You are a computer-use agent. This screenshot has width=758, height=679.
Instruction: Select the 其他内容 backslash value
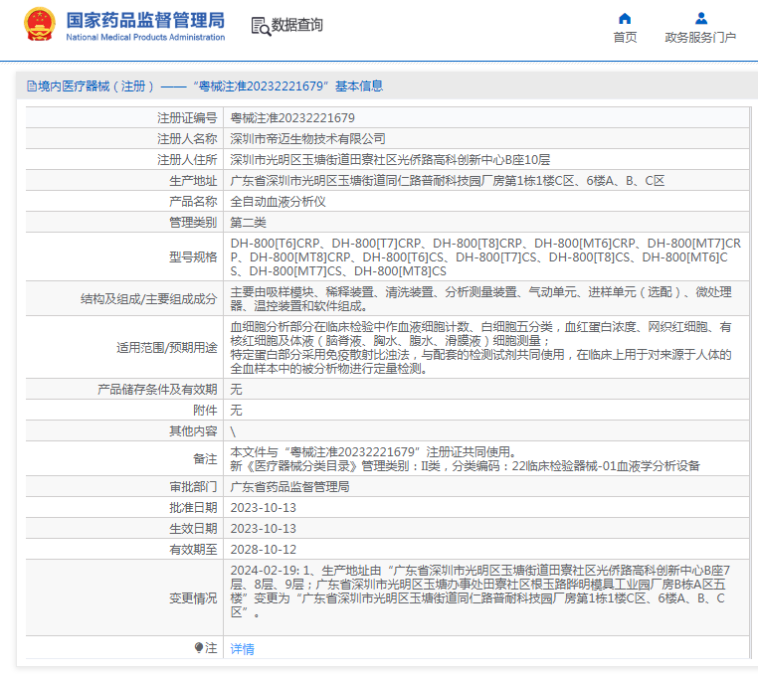233,431
